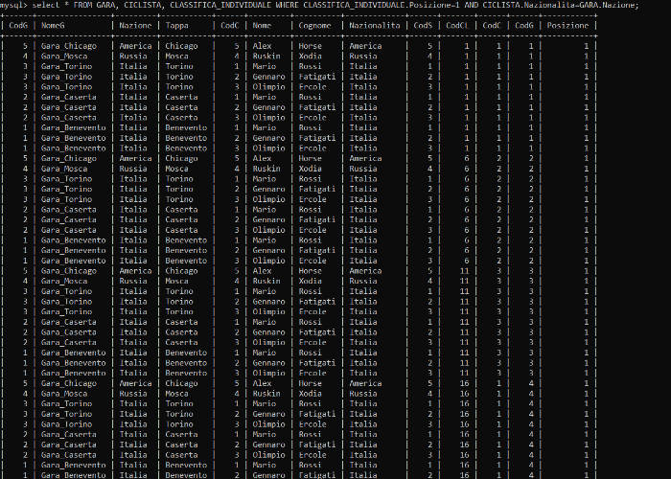Click the Cognome column header

pos(316,26)
